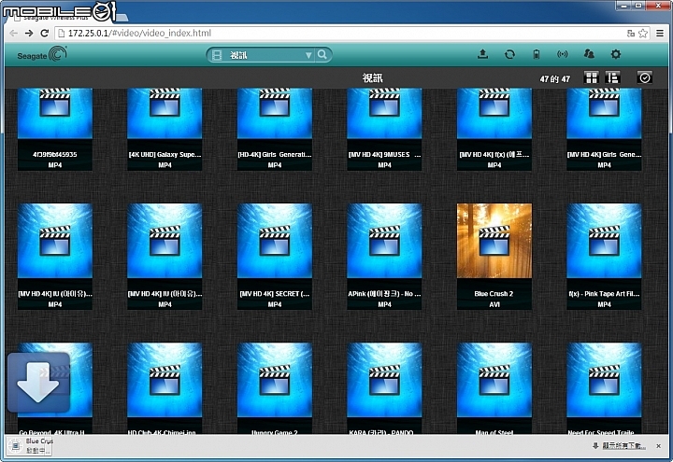Viewport: 673px width, 462px height.
Task: Open the Blue Crush 2 AVI video
Action: point(494,257)
